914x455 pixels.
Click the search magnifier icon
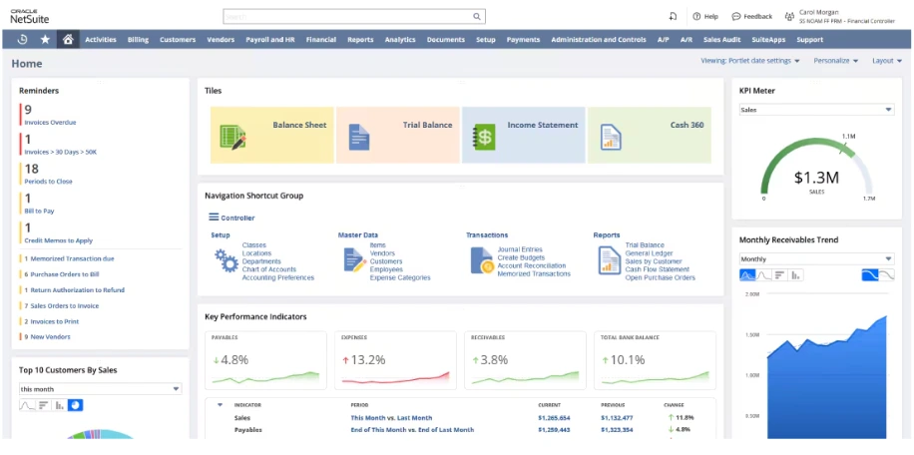(x=477, y=17)
